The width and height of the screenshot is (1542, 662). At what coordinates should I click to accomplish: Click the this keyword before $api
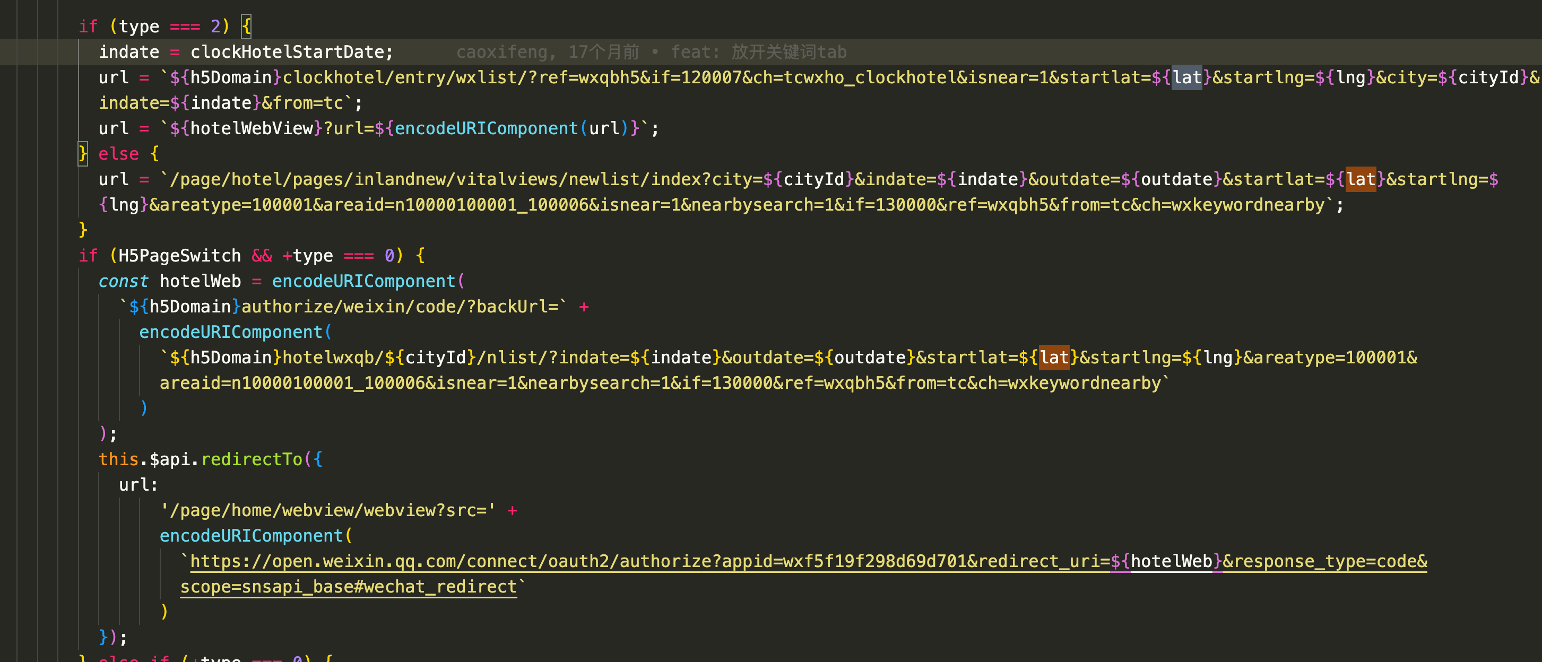click(118, 460)
